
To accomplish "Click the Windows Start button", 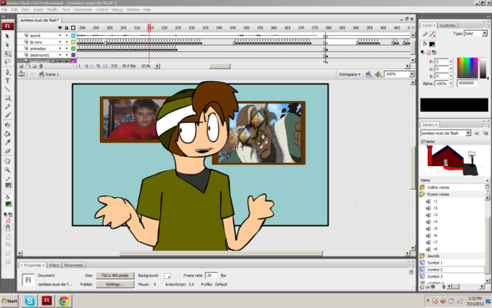I will [x=9, y=301].
